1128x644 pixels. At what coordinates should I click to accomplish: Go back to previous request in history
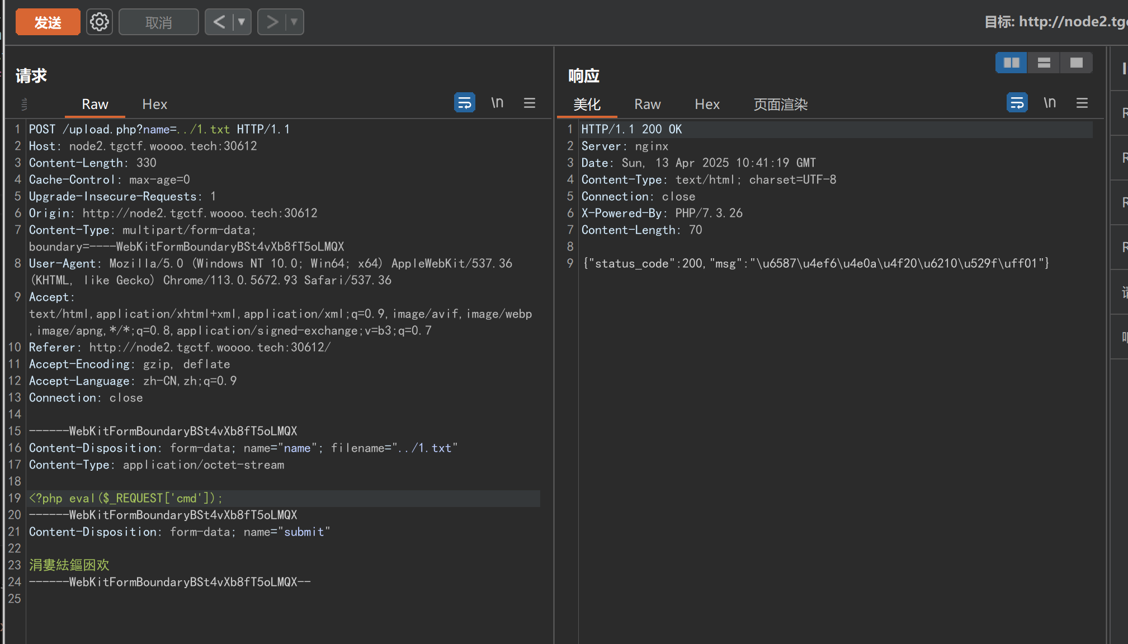point(219,22)
